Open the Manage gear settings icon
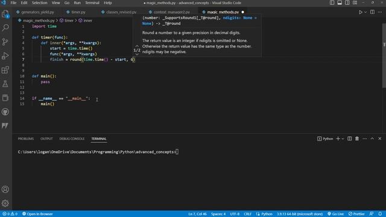Screen dimensions: 386x217 [5, 203]
